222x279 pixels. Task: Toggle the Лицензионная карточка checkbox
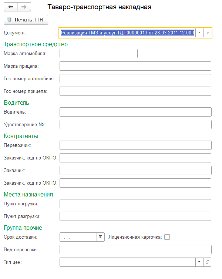tap(167, 237)
